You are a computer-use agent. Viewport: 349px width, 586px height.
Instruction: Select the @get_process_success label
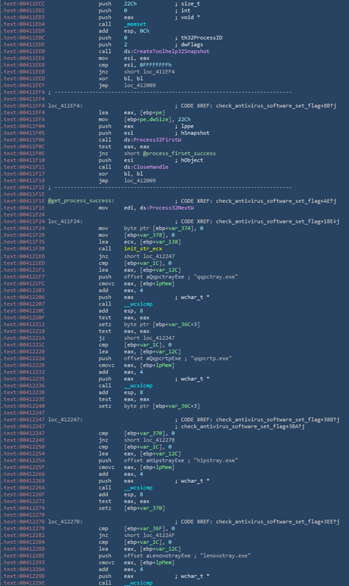point(81,201)
